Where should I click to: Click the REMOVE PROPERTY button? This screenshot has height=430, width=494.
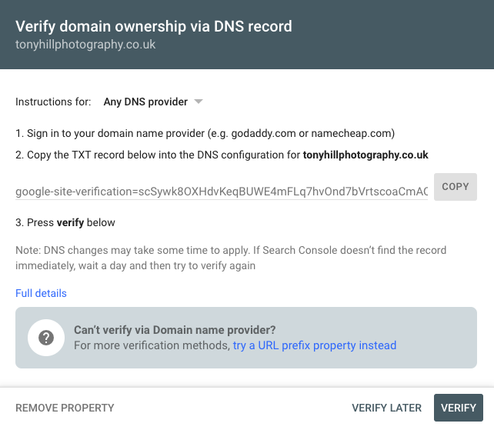(x=65, y=408)
